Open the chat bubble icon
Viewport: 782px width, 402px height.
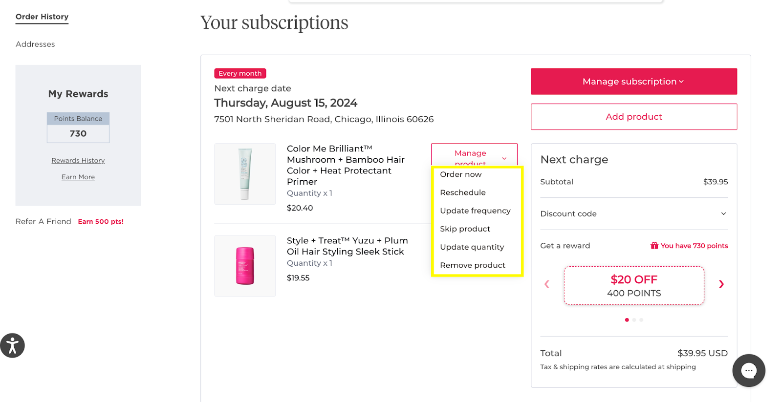749,371
